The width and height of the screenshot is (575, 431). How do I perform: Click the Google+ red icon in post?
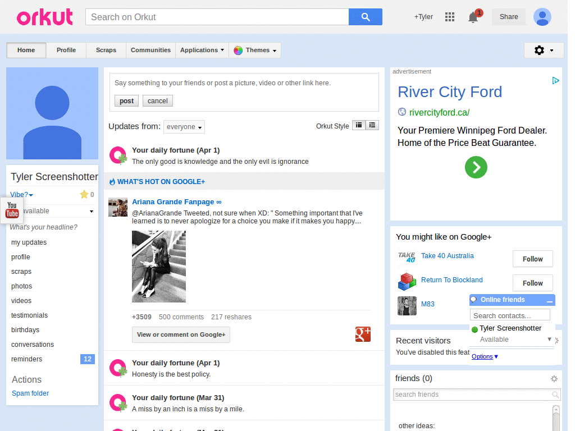pyautogui.click(x=363, y=334)
